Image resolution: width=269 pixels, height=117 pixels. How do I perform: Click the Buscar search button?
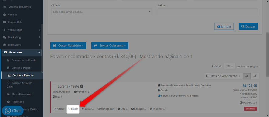248,26
